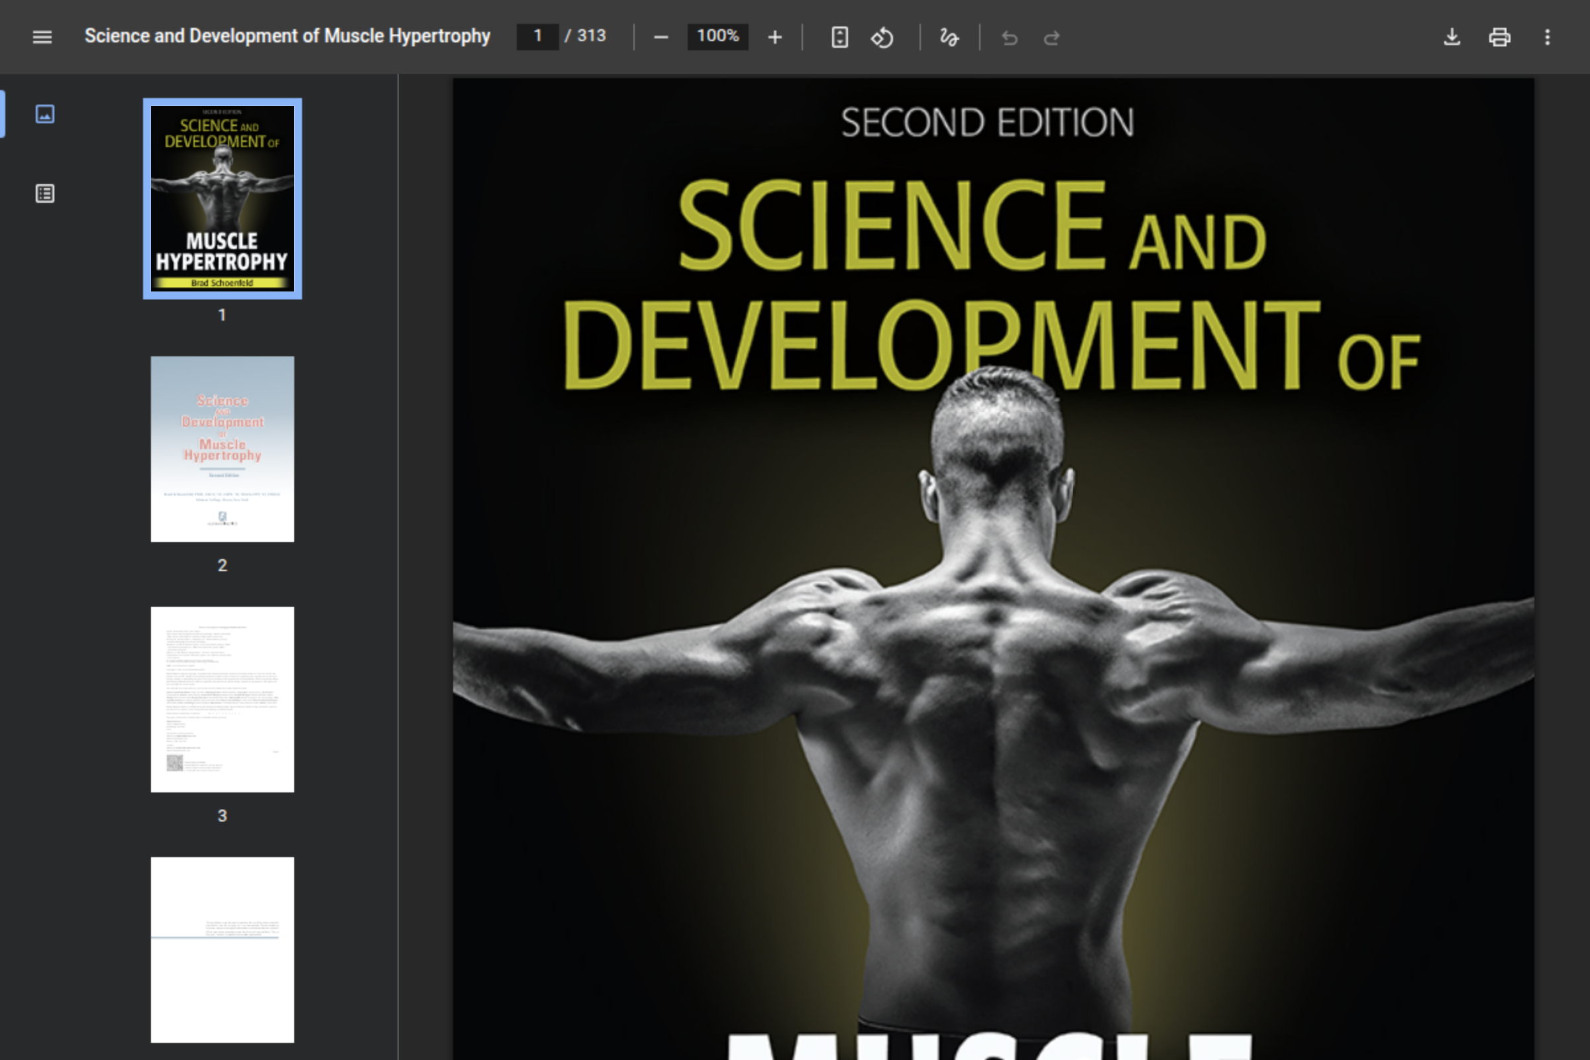The width and height of the screenshot is (1590, 1060).
Task: Zoom out with the minus button
Action: pos(661,37)
